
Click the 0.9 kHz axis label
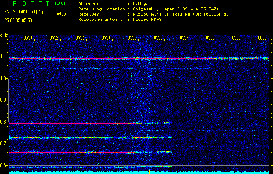(x=3, y=100)
